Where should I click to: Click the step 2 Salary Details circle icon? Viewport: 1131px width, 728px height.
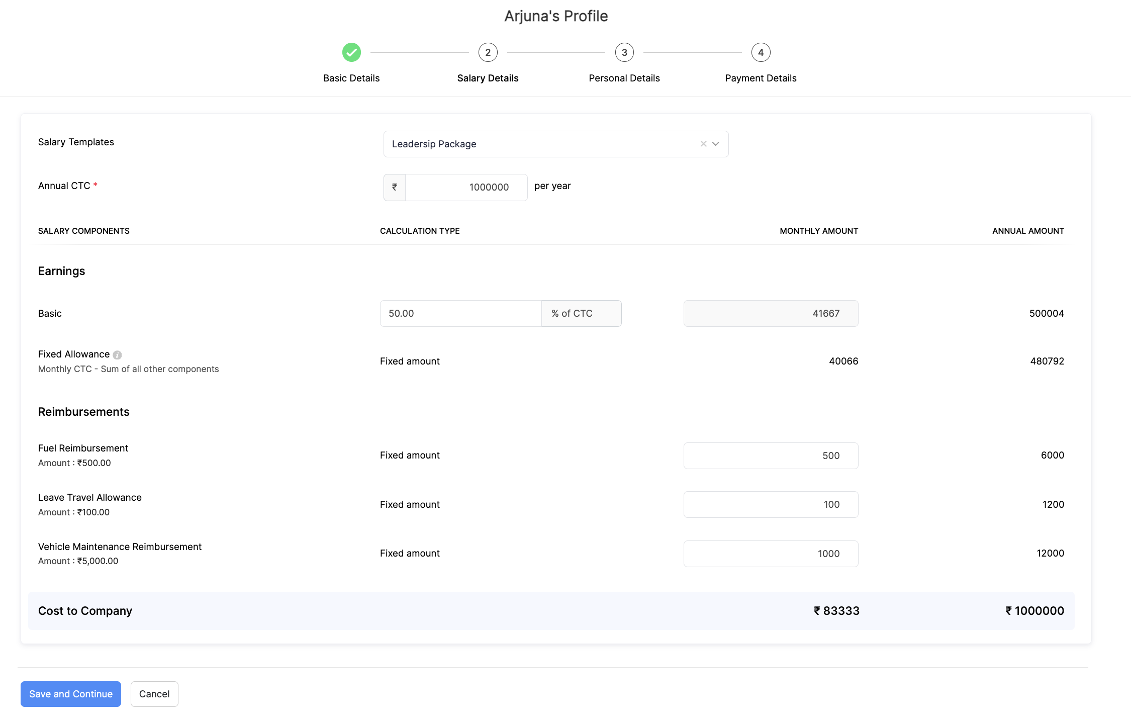click(x=487, y=52)
